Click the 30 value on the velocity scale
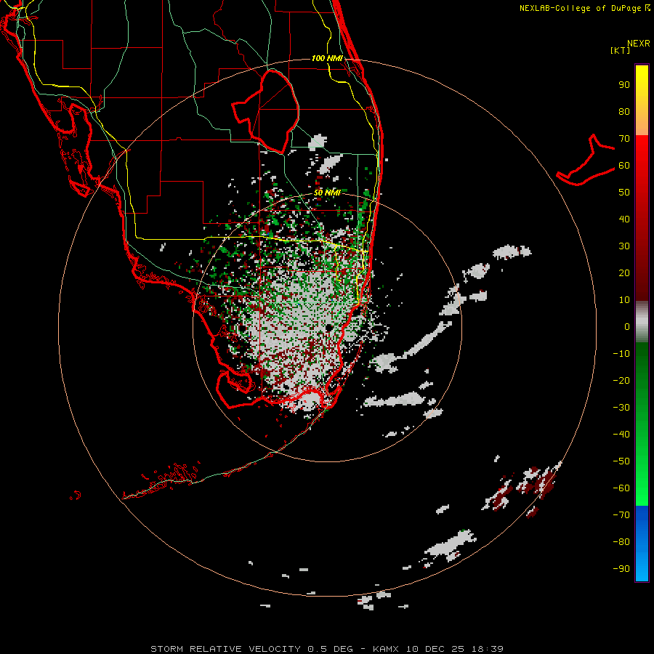 [x=624, y=246]
